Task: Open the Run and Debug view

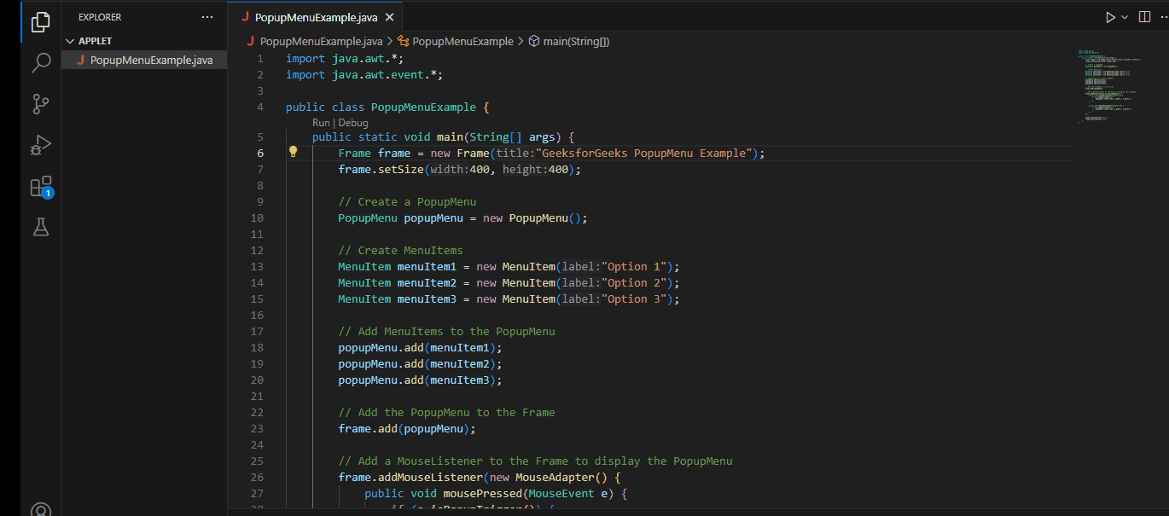Action: coord(40,146)
